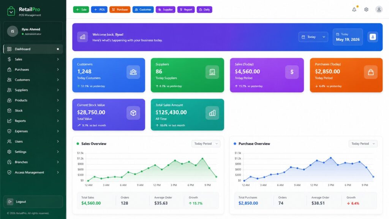
Task: Click the RetailPro shopping bag logo
Action: point(11,11)
